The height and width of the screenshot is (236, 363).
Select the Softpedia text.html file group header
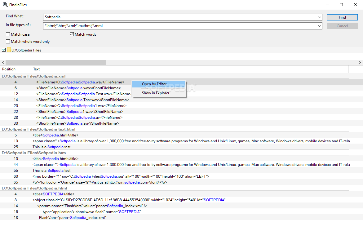click(175, 129)
